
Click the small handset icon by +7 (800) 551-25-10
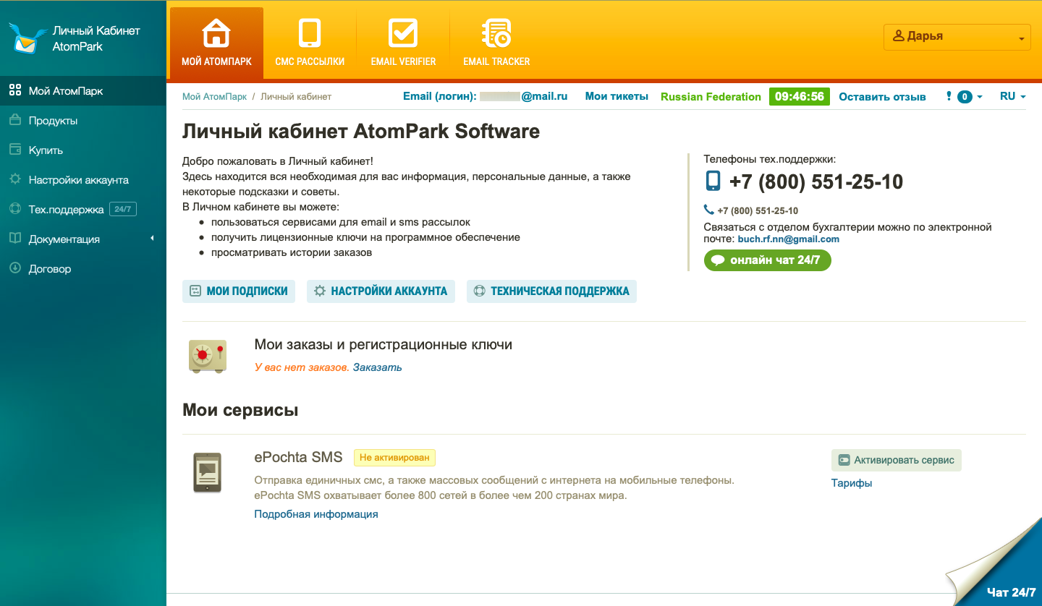click(709, 210)
